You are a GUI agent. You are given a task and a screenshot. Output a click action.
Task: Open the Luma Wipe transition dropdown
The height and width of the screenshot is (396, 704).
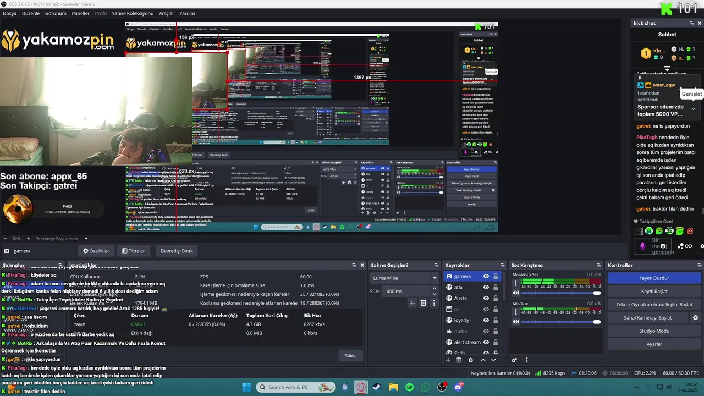pyautogui.click(x=404, y=278)
